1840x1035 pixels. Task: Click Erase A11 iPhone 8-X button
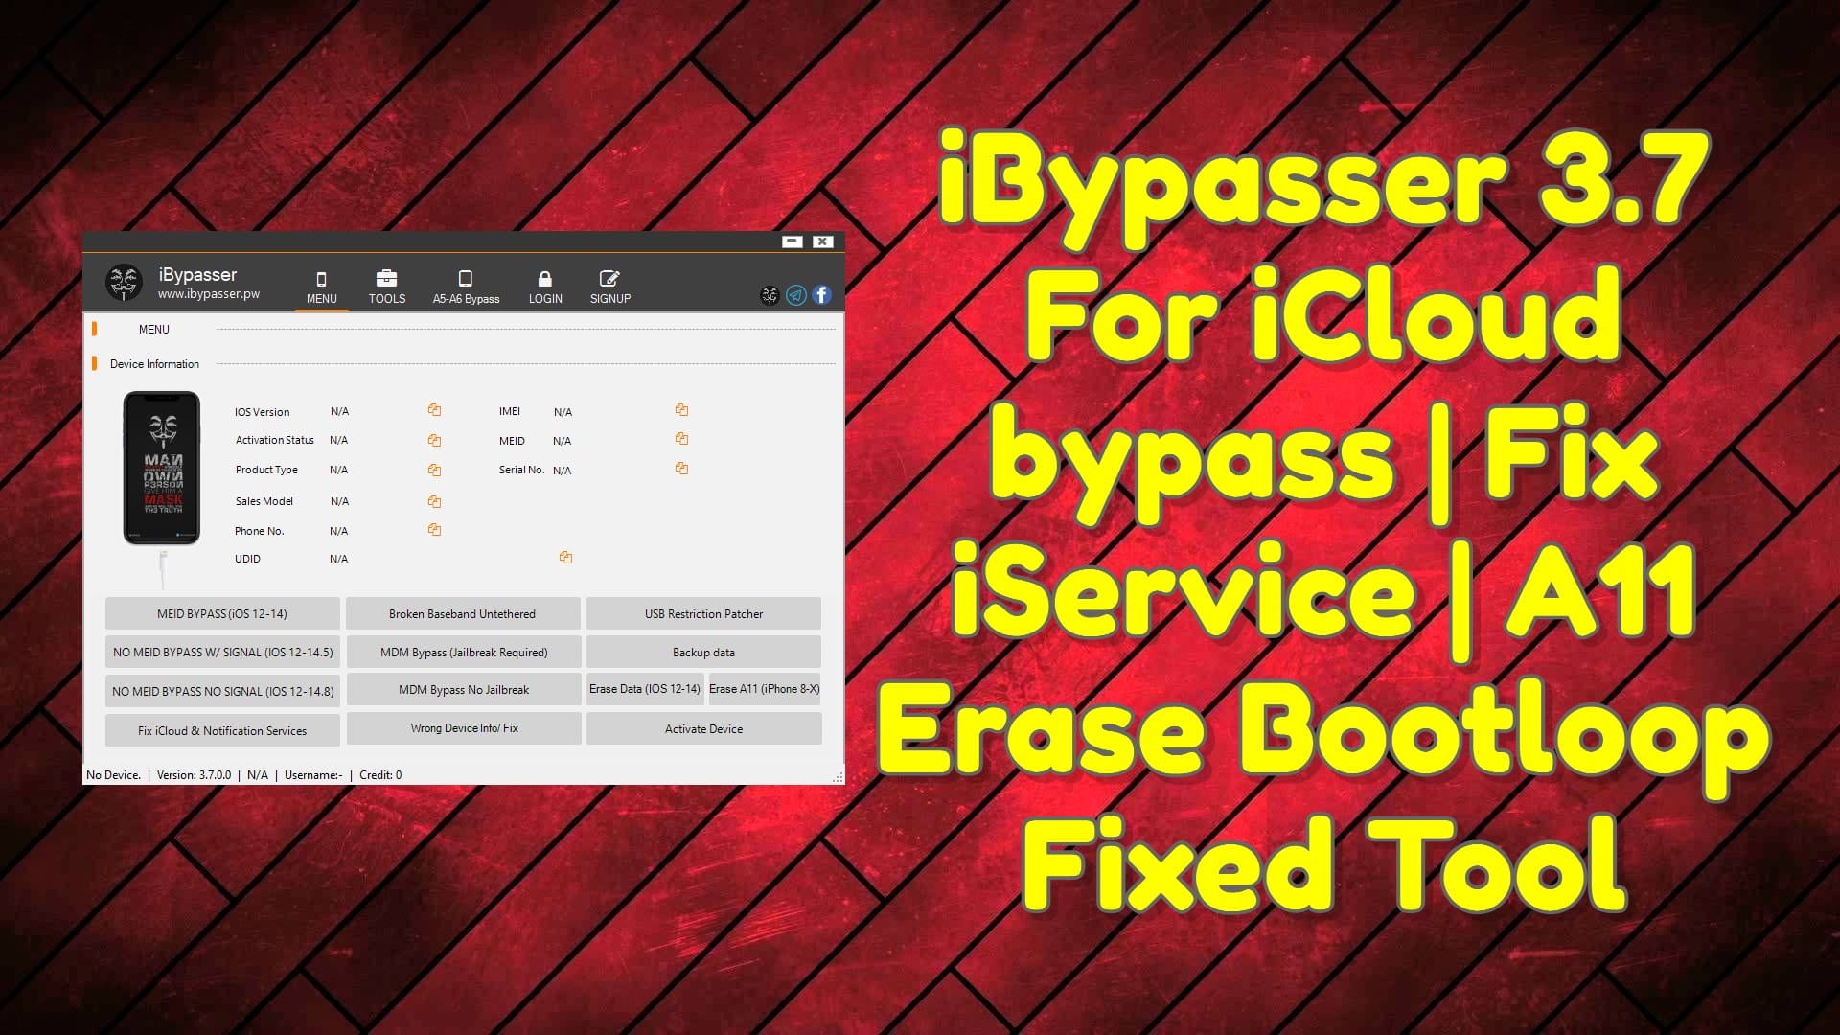tap(765, 689)
